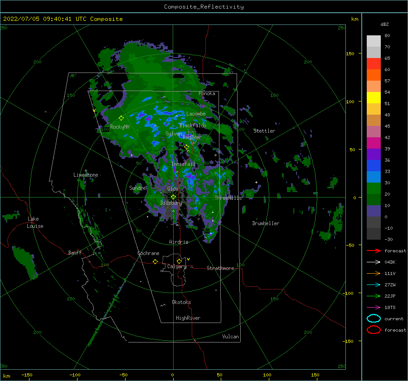Click the Airdrie city label
Screen dimensions: 408x381
(x=179, y=242)
